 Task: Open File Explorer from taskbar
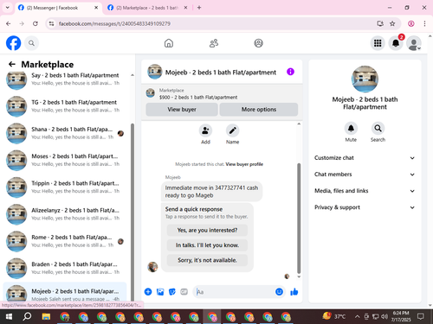coord(46,317)
